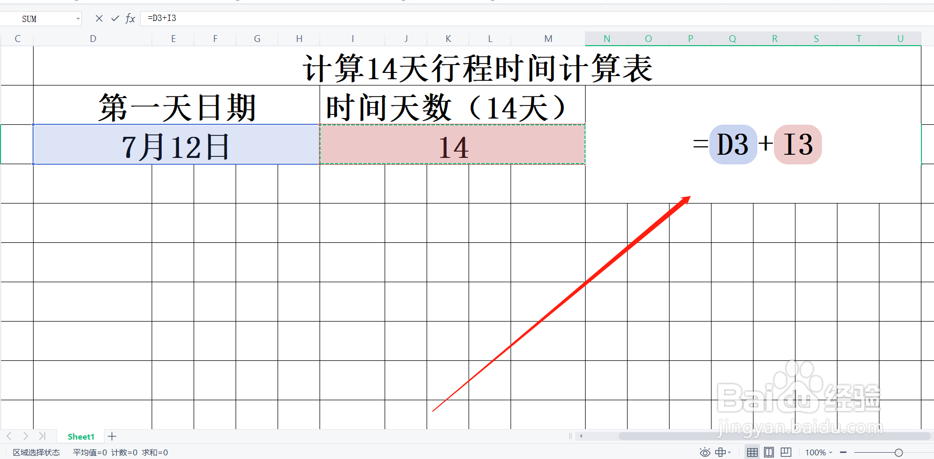The height and width of the screenshot is (459, 934).
Task: Click the horizontal scrollbar thumb
Action: [774, 436]
